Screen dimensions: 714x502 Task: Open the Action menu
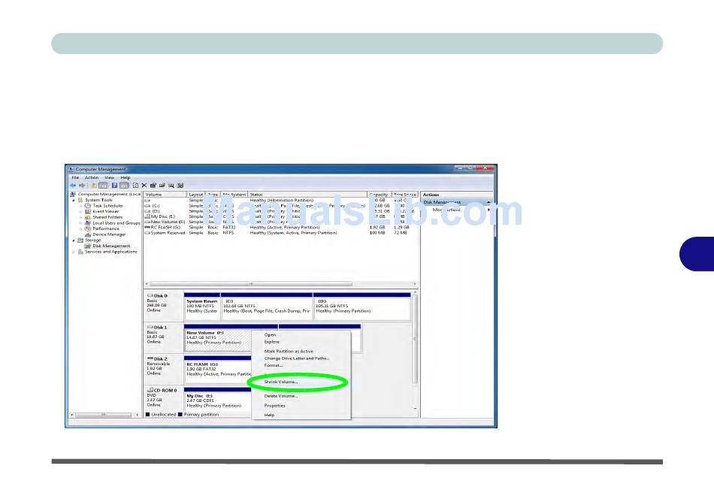[92, 178]
